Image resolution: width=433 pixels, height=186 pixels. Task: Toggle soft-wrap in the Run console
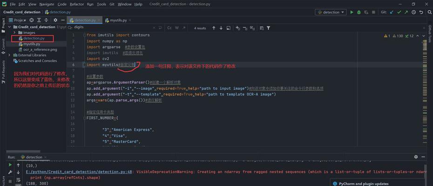pyautogui.click(x=18, y=179)
